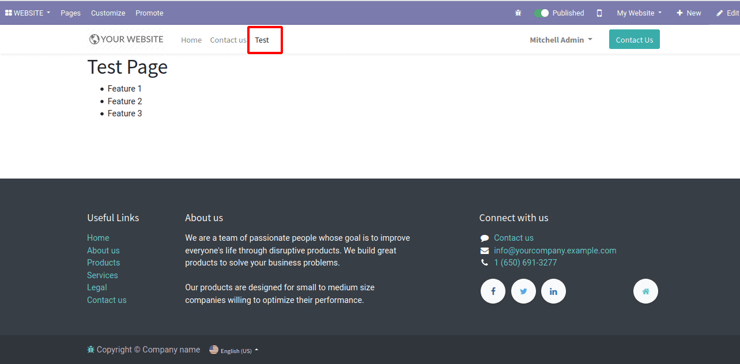Click the Feature 1 list item

click(124, 89)
